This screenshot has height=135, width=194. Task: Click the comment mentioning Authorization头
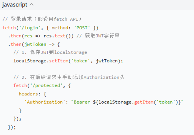pos(69,77)
